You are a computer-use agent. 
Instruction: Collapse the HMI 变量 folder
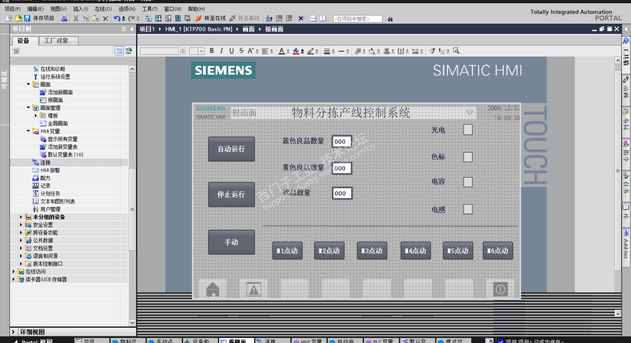(28, 131)
